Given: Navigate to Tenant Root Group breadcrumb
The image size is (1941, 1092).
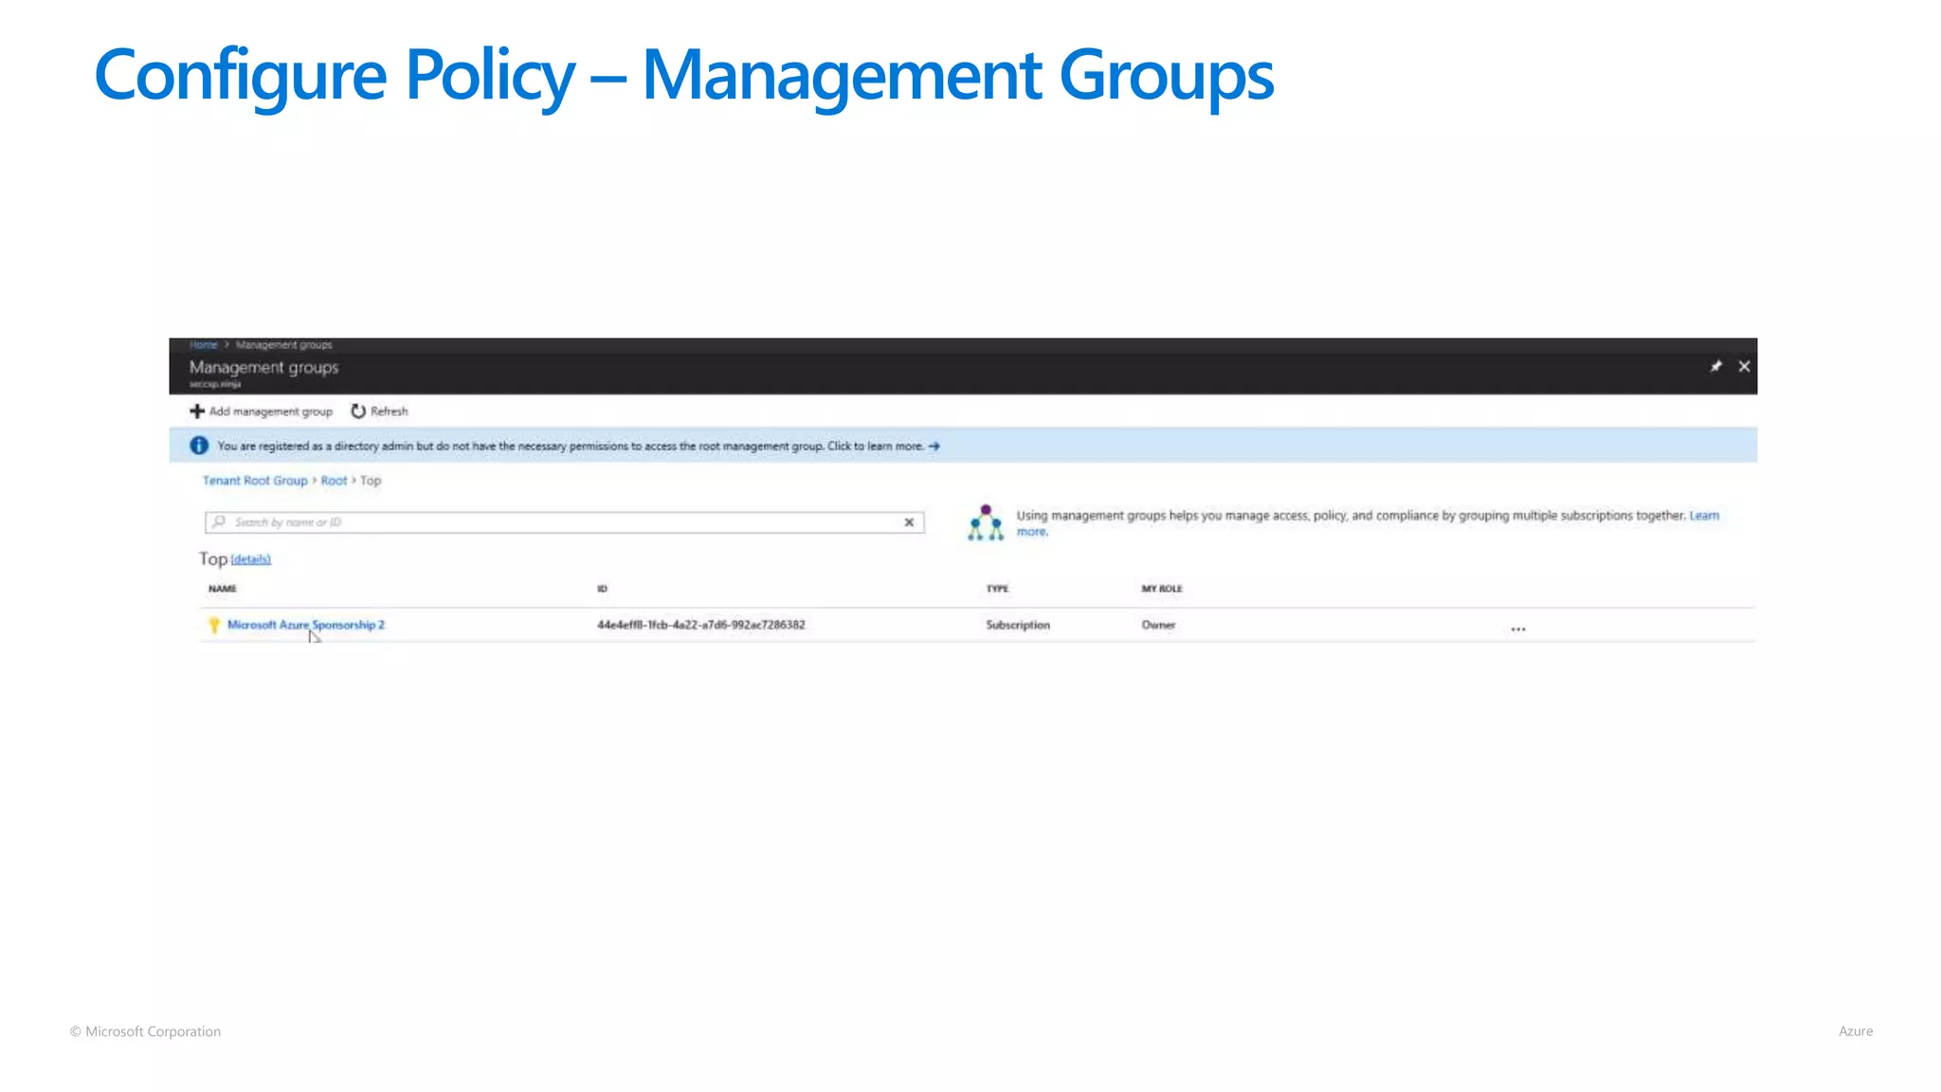Looking at the screenshot, I should pyautogui.click(x=255, y=481).
